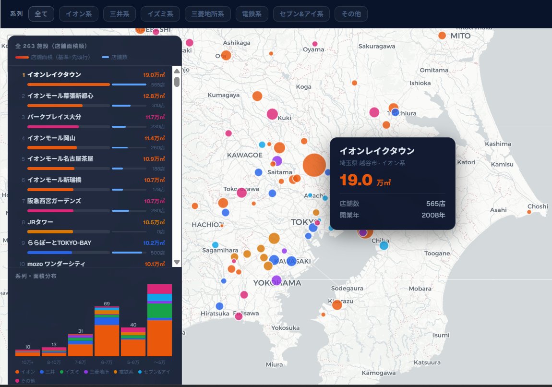Click the blue marker near Hiratsuka
Screen dimensions: 552x387
tap(219, 306)
